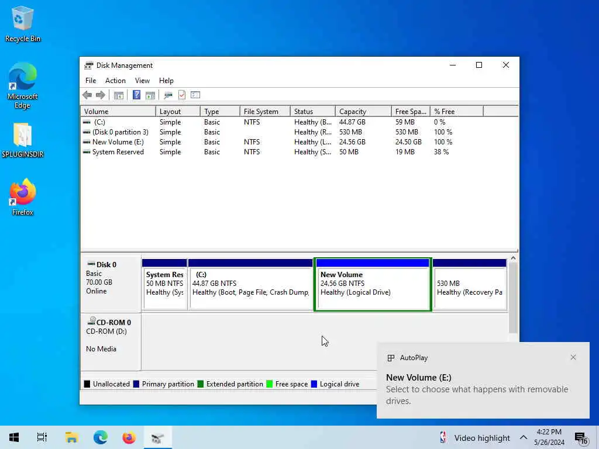Sort by the Status column header
Image resolution: width=599 pixels, height=449 pixels.
pos(312,112)
